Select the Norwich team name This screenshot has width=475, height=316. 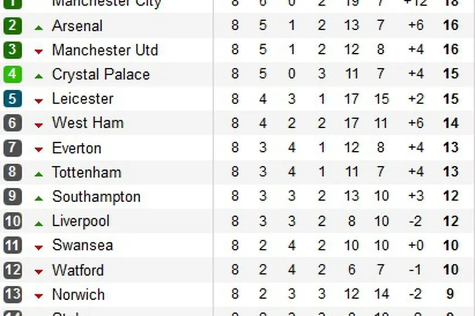tap(78, 294)
